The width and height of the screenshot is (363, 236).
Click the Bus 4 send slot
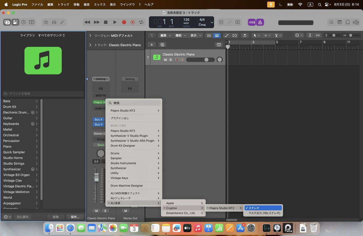(99, 120)
